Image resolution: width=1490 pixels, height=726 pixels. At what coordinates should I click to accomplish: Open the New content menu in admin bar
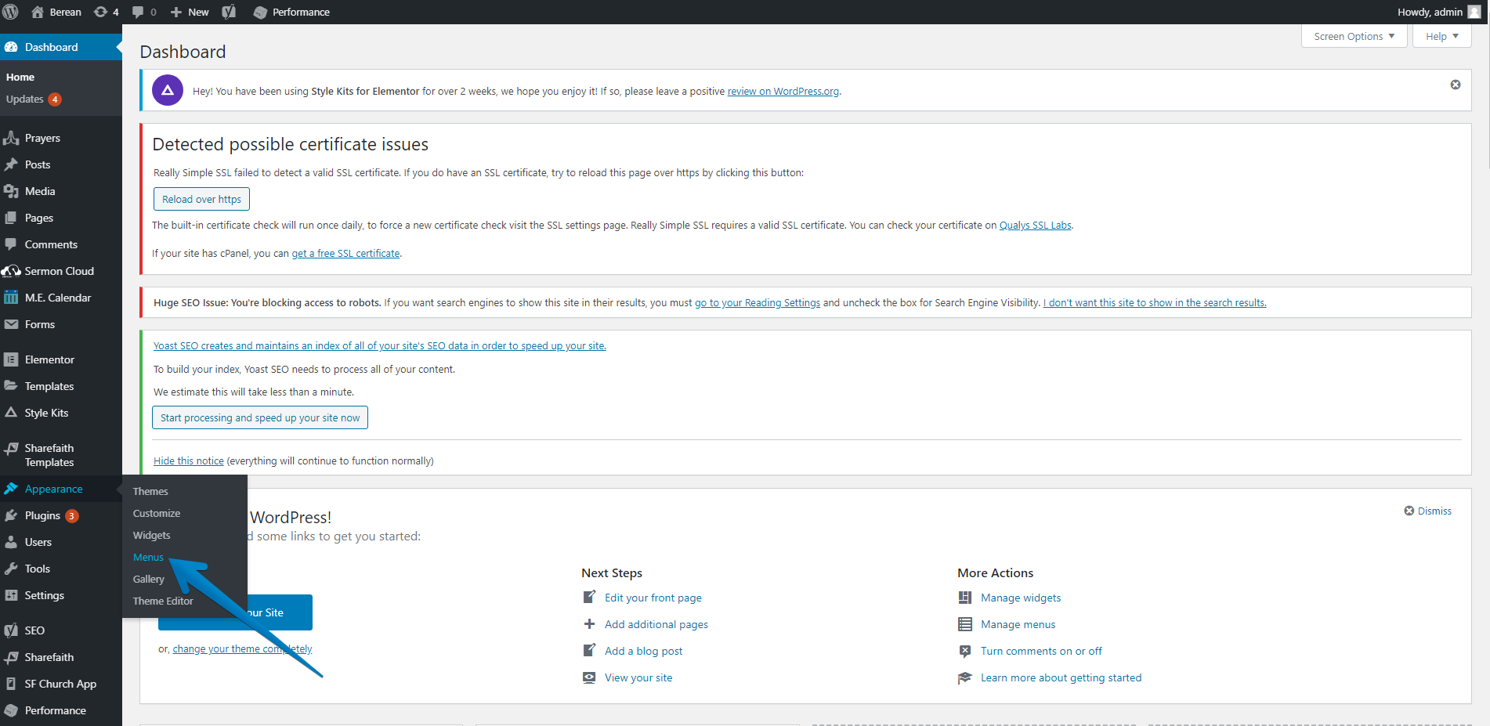190,12
